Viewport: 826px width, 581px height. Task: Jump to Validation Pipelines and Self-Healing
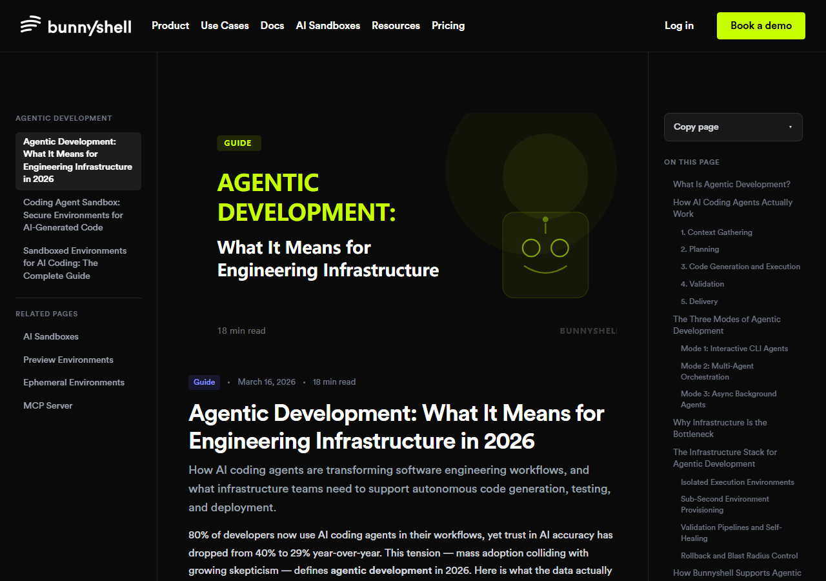click(x=731, y=533)
